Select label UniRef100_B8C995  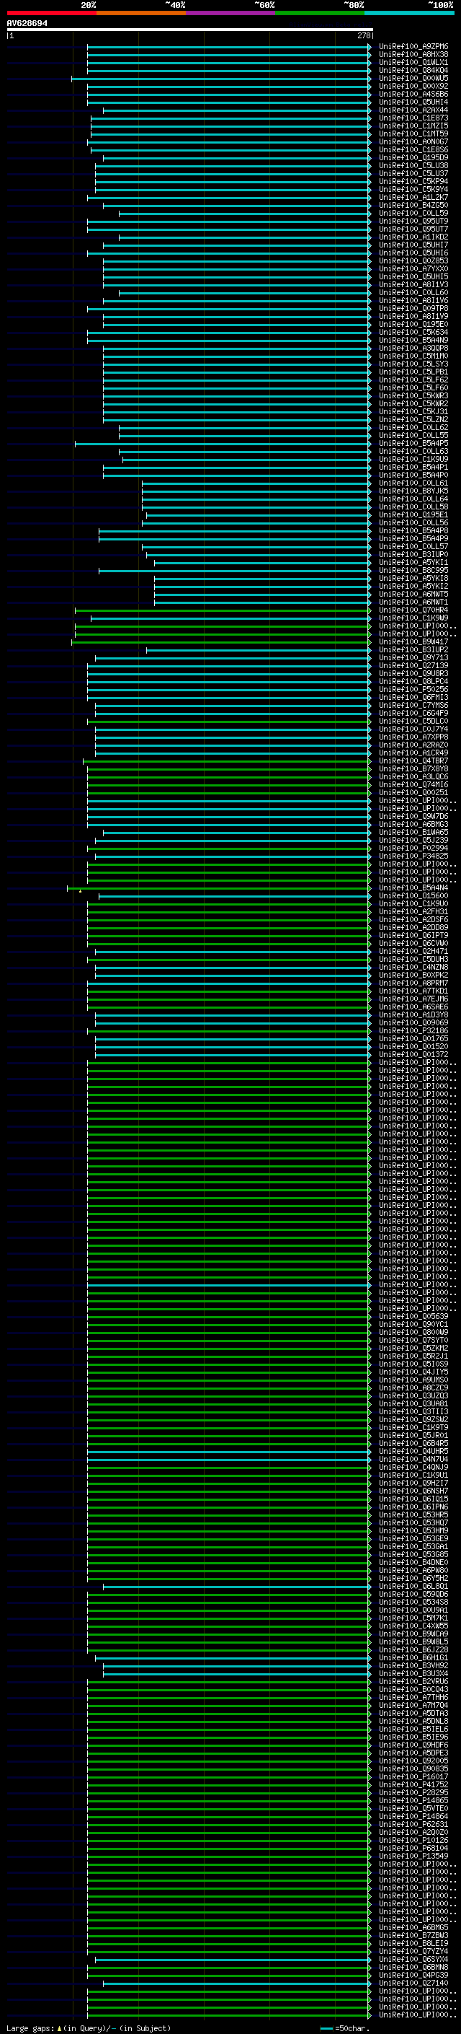pos(413,570)
